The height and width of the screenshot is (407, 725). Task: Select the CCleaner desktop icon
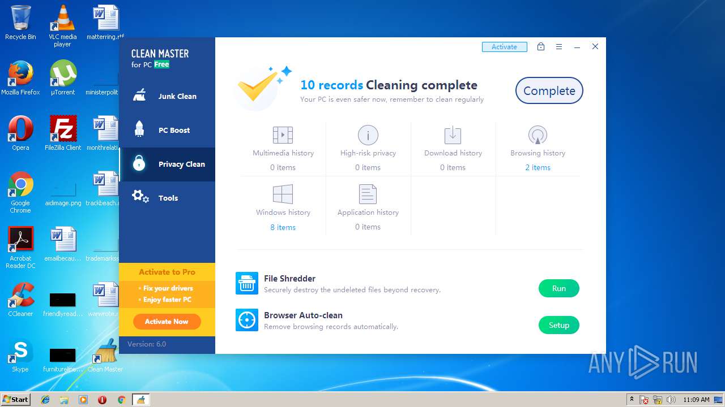pyautogui.click(x=20, y=300)
